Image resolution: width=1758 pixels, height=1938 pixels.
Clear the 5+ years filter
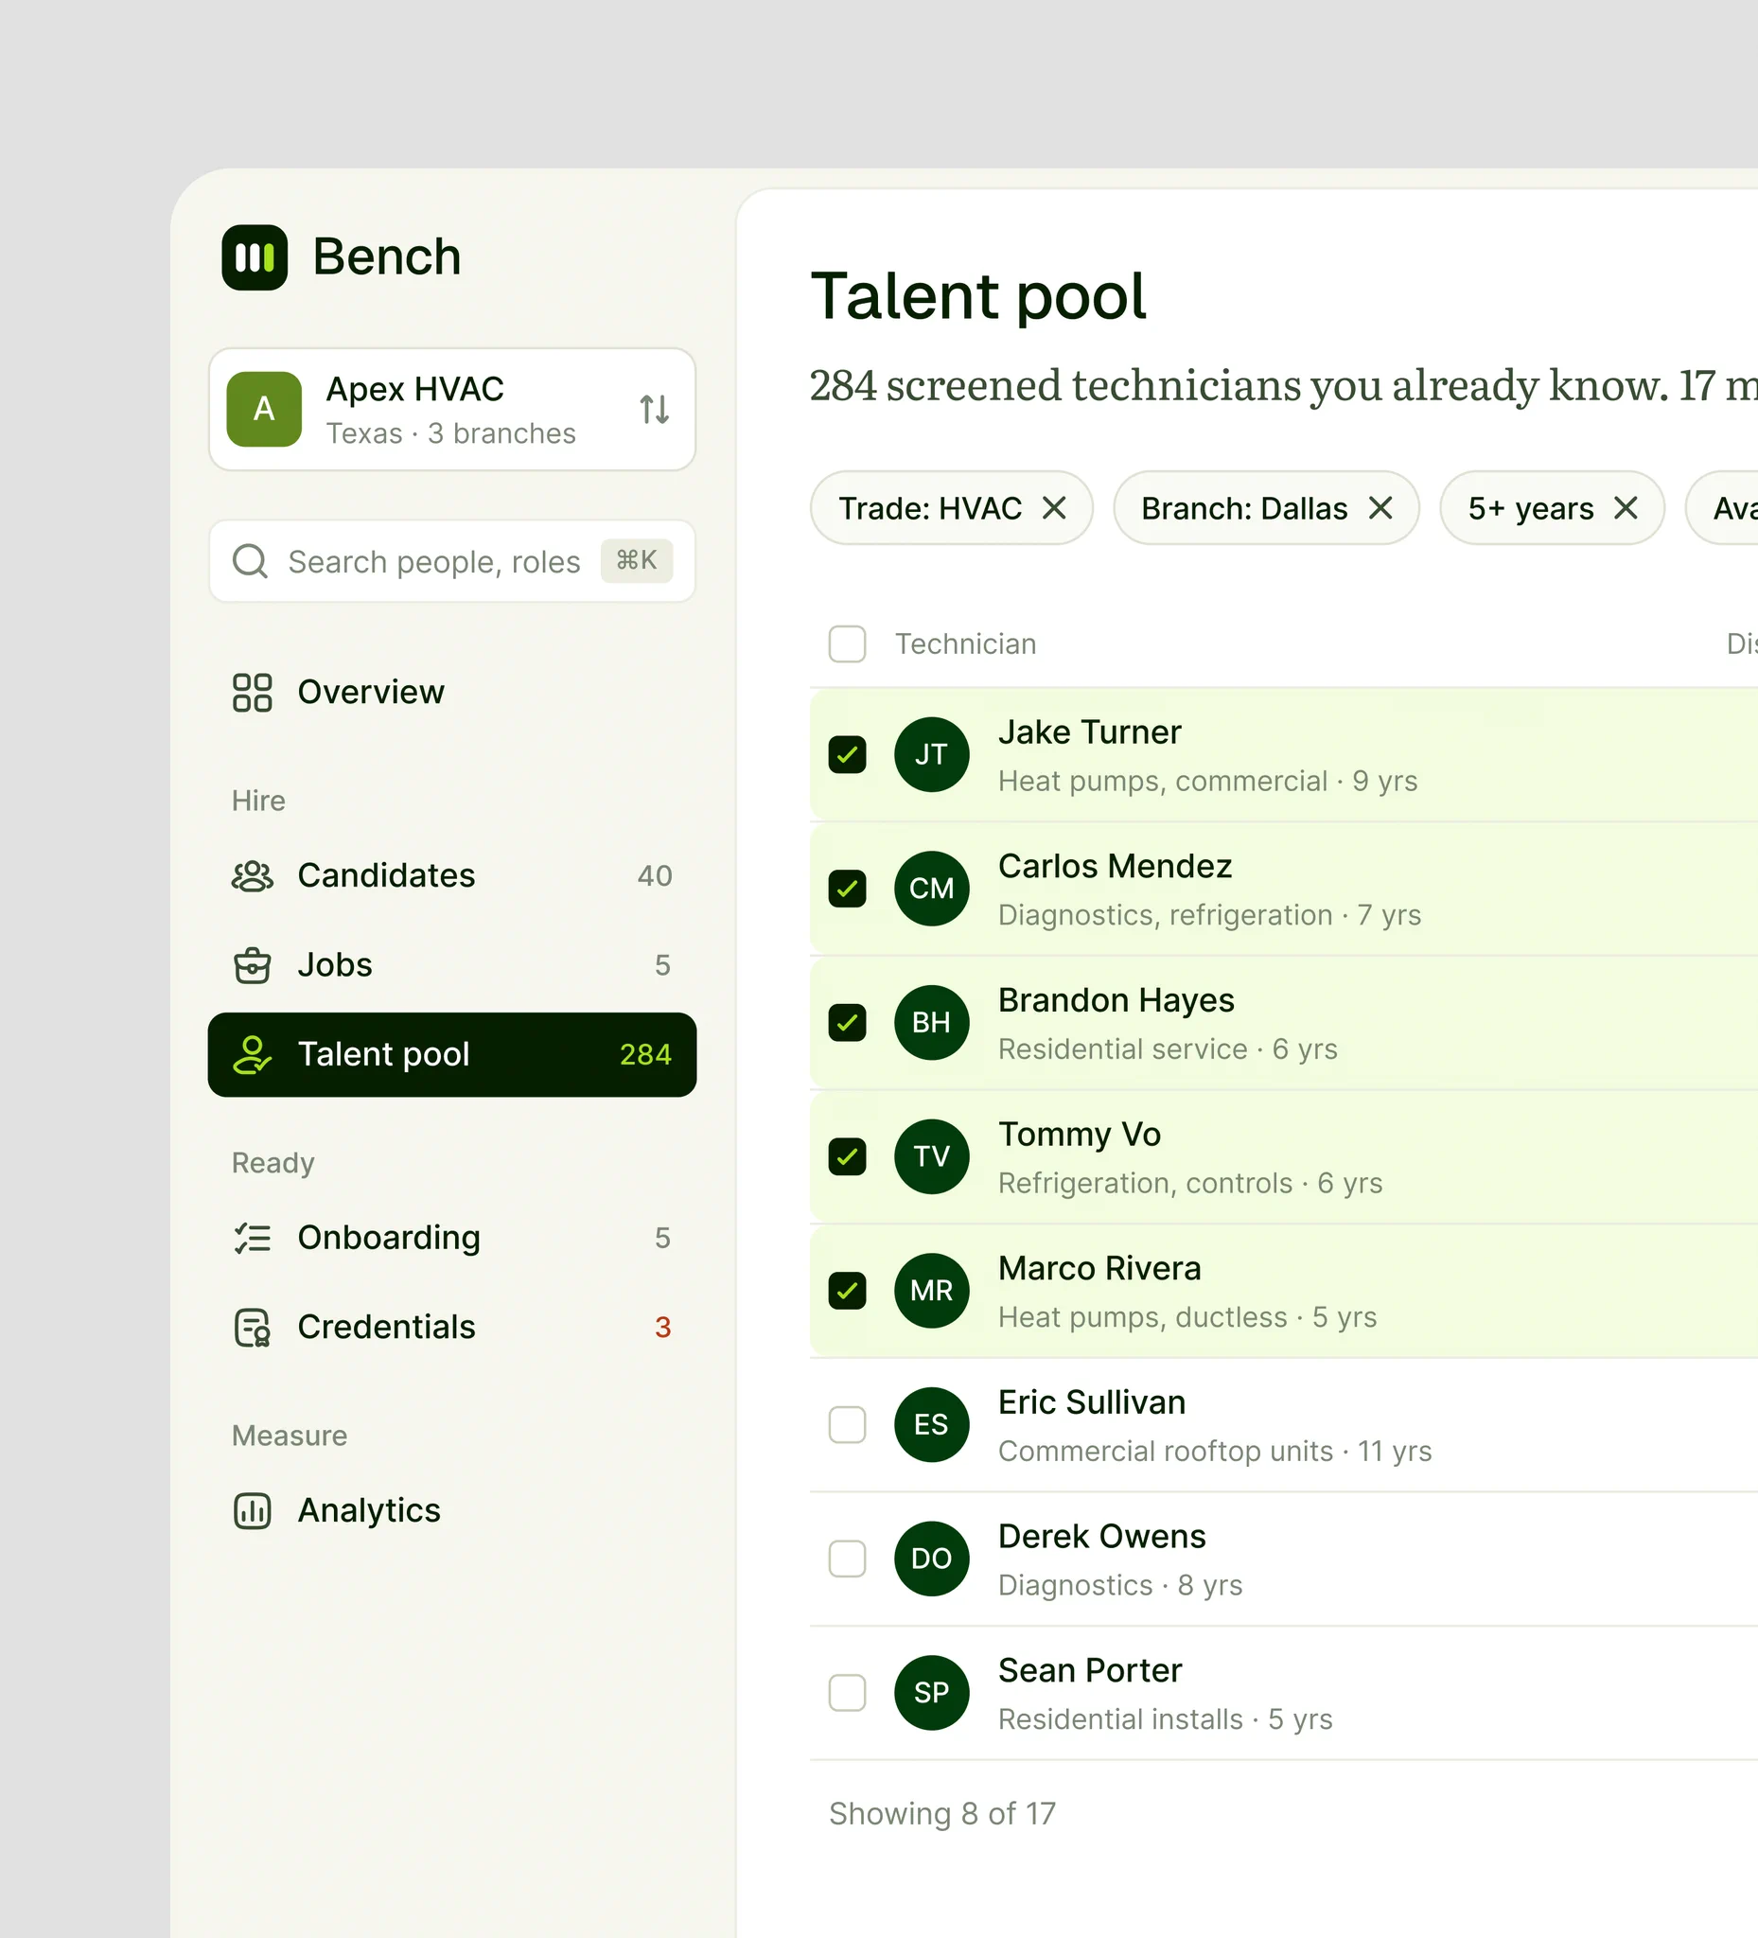1626,507
